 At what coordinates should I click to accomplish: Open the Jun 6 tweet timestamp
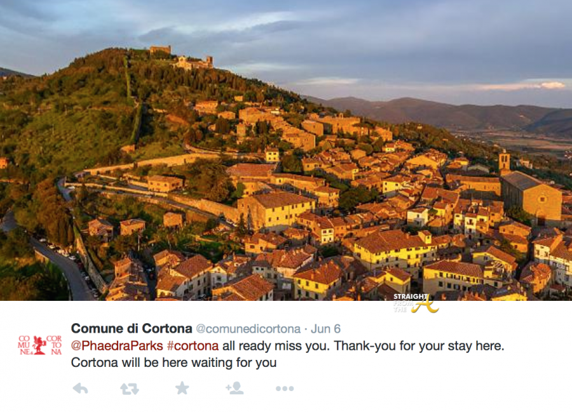click(325, 329)
